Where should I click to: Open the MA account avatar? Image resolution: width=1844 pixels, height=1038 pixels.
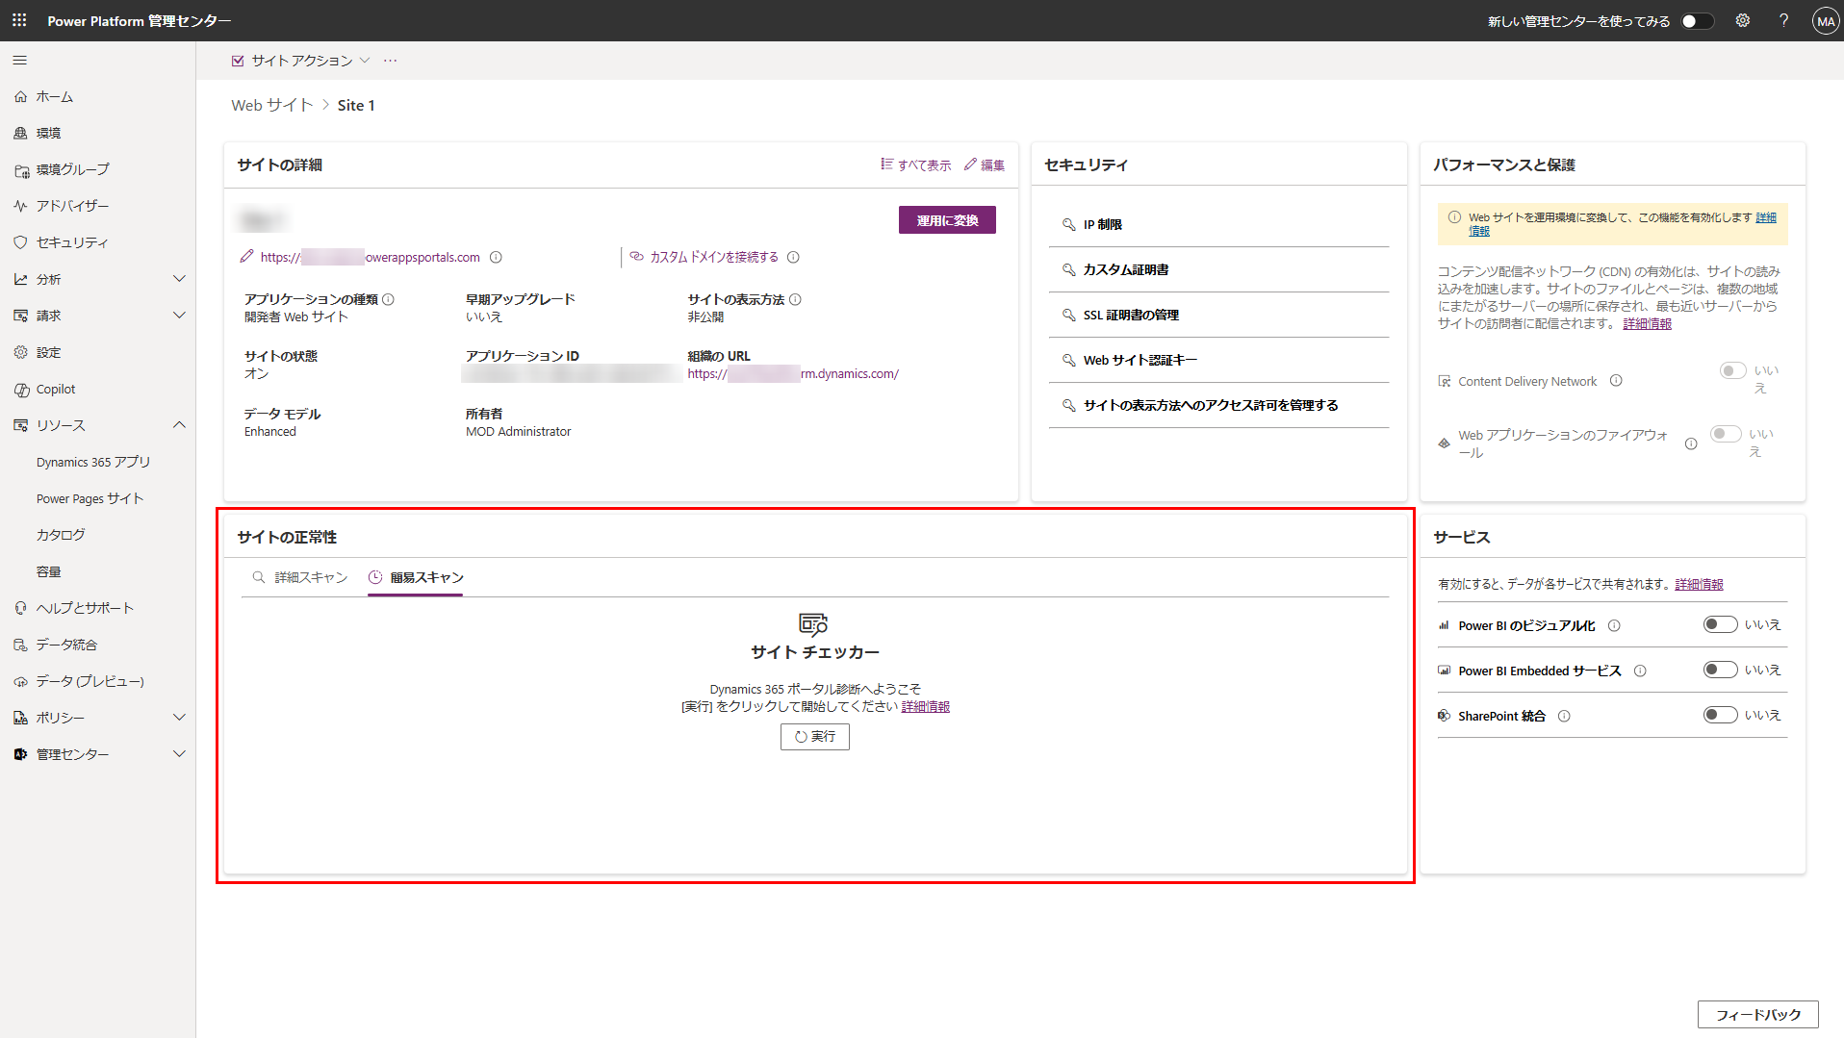tap(1825, 21)
